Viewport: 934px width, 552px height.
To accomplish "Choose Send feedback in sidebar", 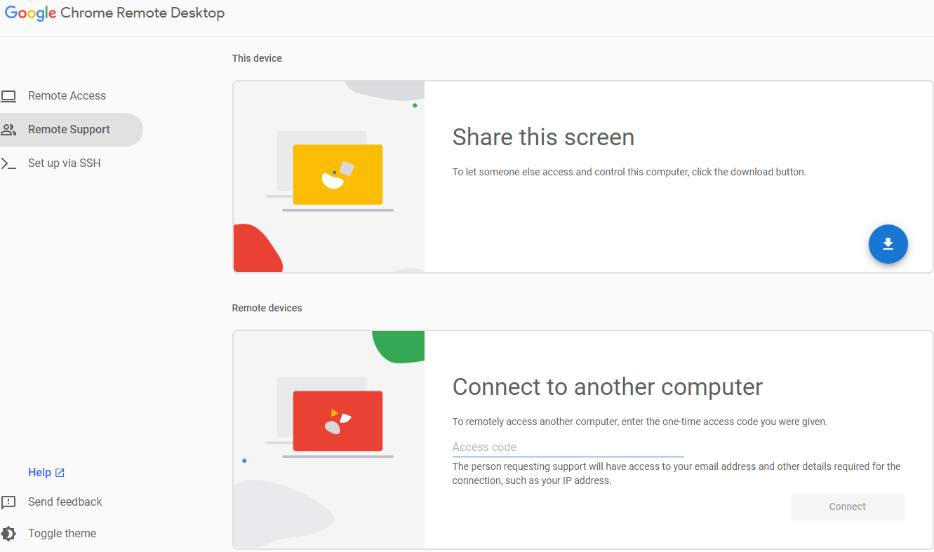I will pos(65,502).
